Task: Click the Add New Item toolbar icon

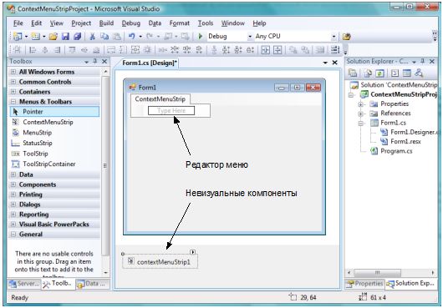Action: tap(36, 37)
